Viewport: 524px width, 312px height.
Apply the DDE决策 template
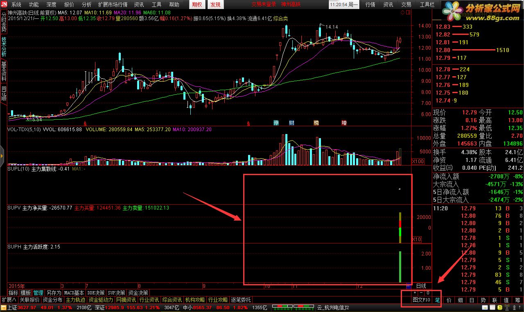click(x=96, y=293)
